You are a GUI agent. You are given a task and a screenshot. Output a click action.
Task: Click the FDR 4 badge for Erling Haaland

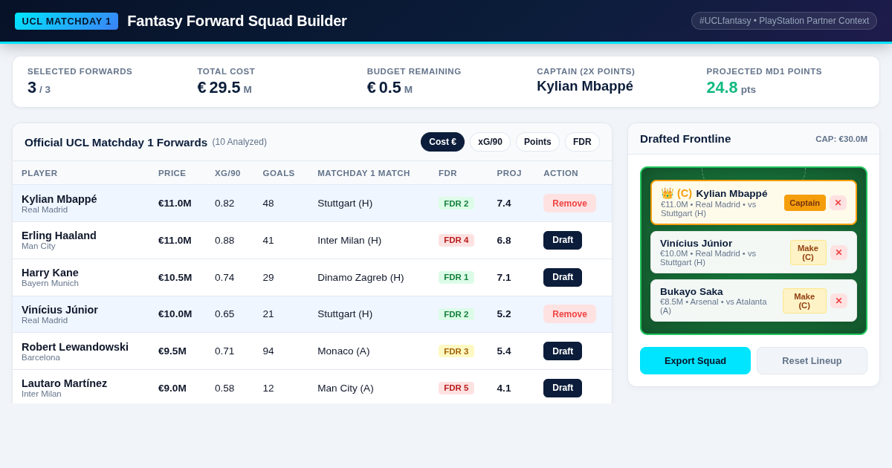click(456, 240)
